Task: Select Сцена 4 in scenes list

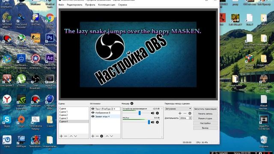Action: click(x=74, y=121)
